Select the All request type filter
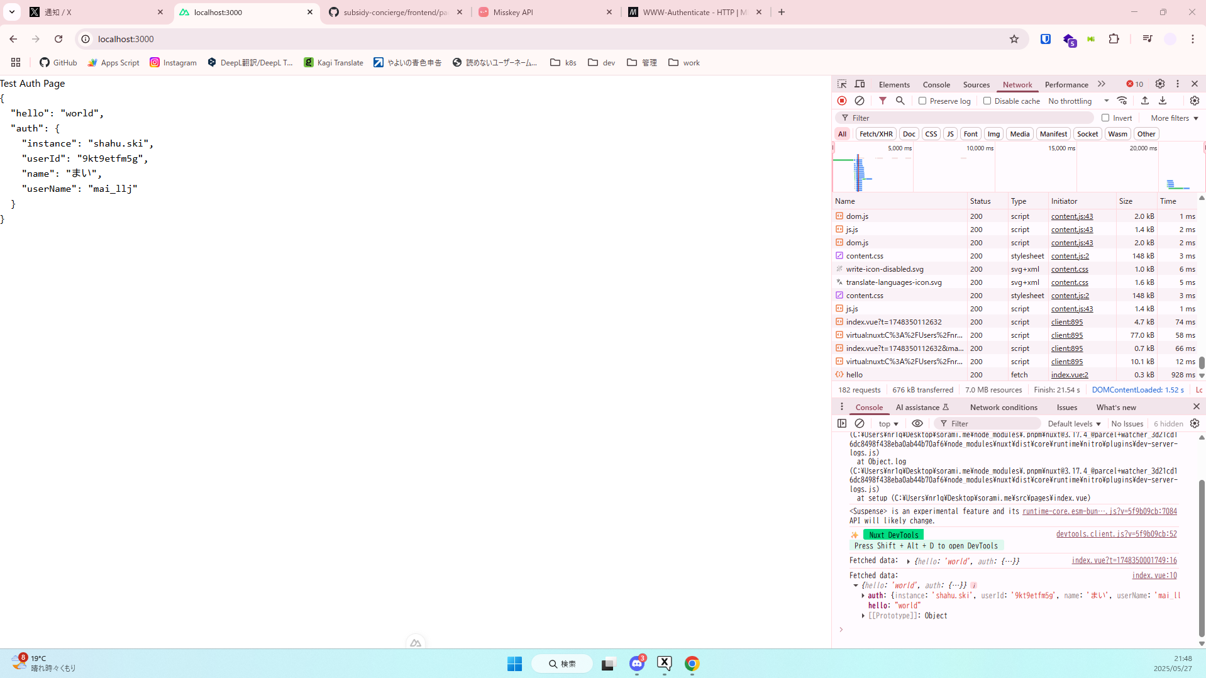Screen dimensions: 1206x678 pos(842,134)
